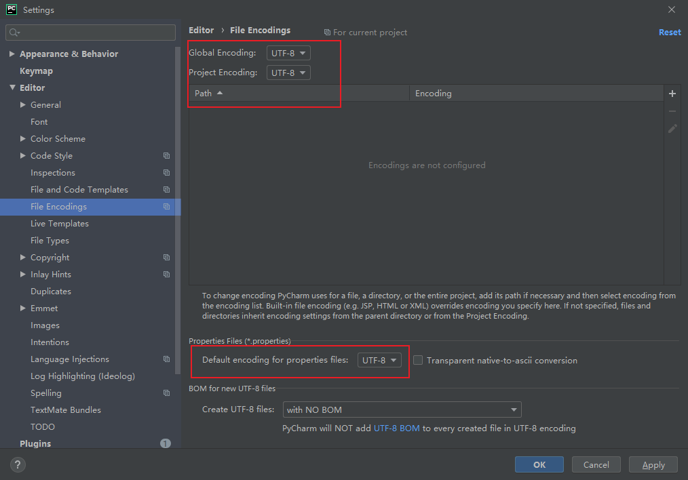The height and width of the screenshot is (480, 688).
Task: Click the help question mark icon
Action: 18,464
